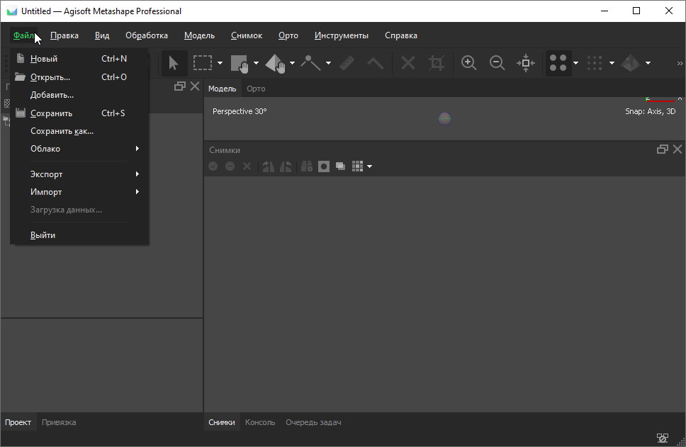Expand the hidden toolbar overflow chevron

[680, 64]
